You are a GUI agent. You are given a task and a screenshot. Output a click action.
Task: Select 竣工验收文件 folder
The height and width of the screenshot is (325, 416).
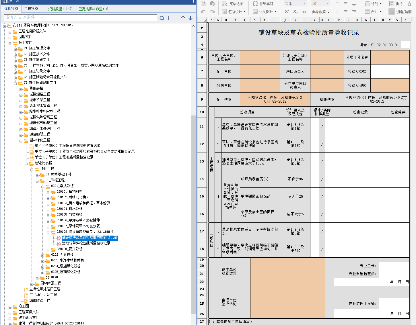click(x=29, y=318)
